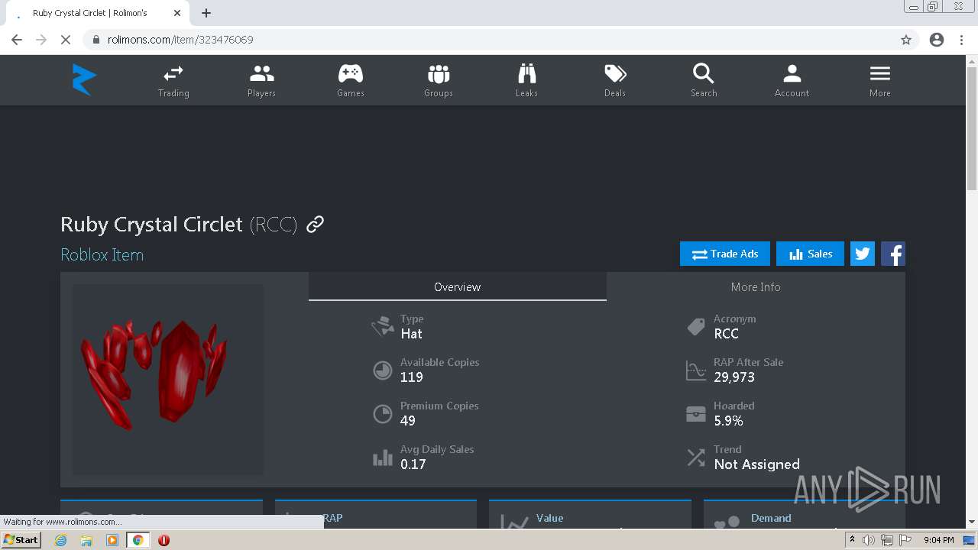Screen dimensions: 978x550
Task: Click the hat Type icon
Action: click(383, 326)
